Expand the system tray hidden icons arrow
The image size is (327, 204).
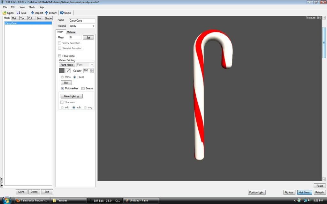pyautogui.click(x=295, y=200)
